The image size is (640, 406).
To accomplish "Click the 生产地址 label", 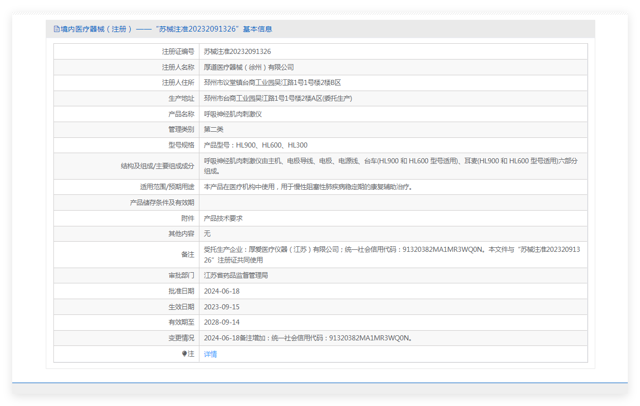I will click(182, 99).
